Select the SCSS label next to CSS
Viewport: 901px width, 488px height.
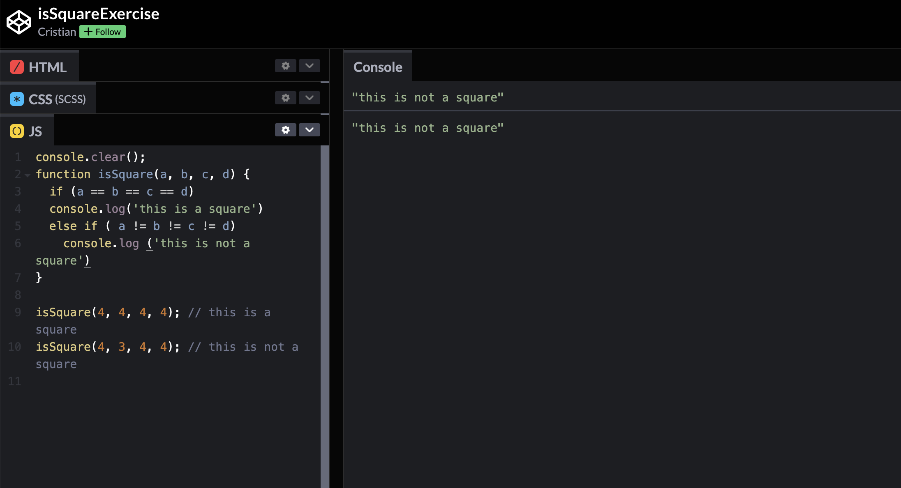[x=70, y=99]
